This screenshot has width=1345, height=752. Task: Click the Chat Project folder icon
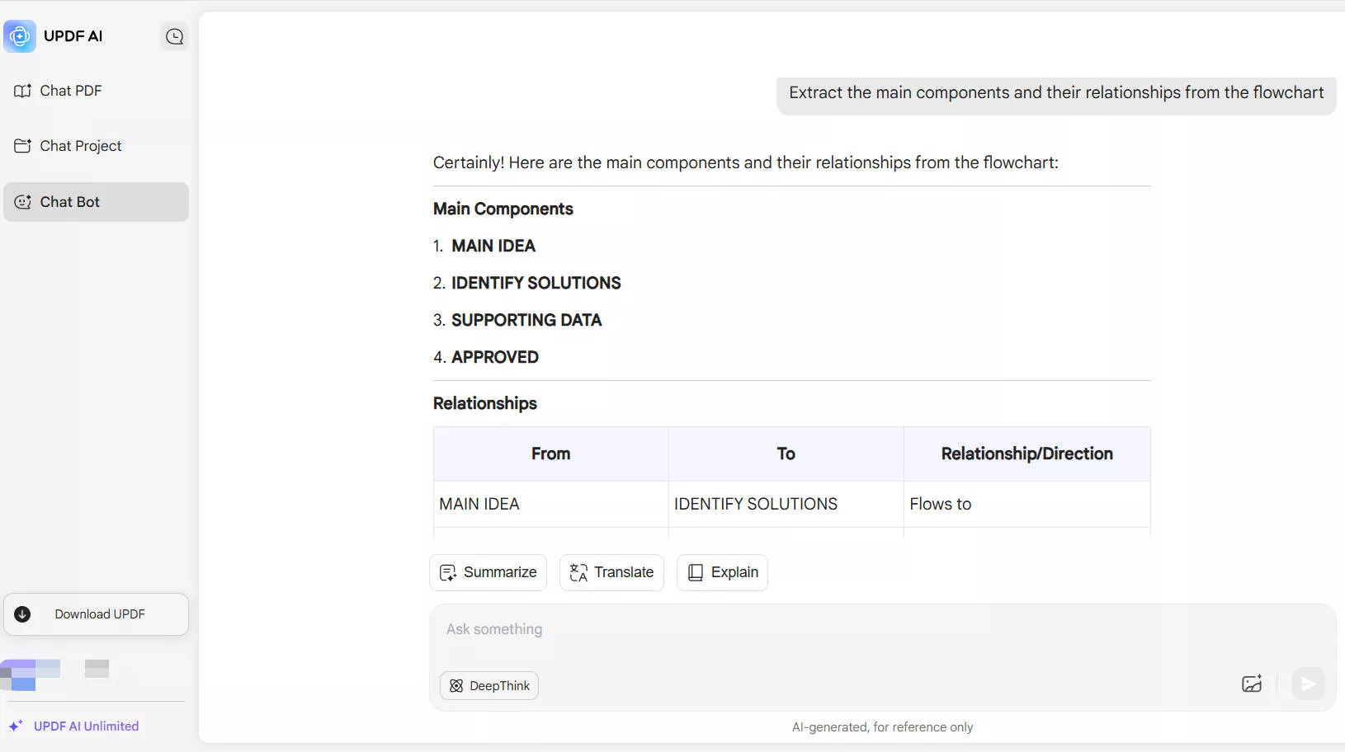[x=24, y=146]
